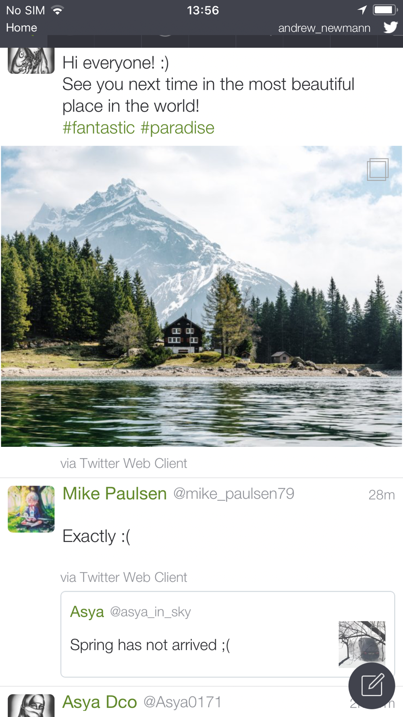Image resolution: width=403 pixels, height=717 pixels.
Task: Tap the location arrow in status bar
Action: (x=362, y=10)
